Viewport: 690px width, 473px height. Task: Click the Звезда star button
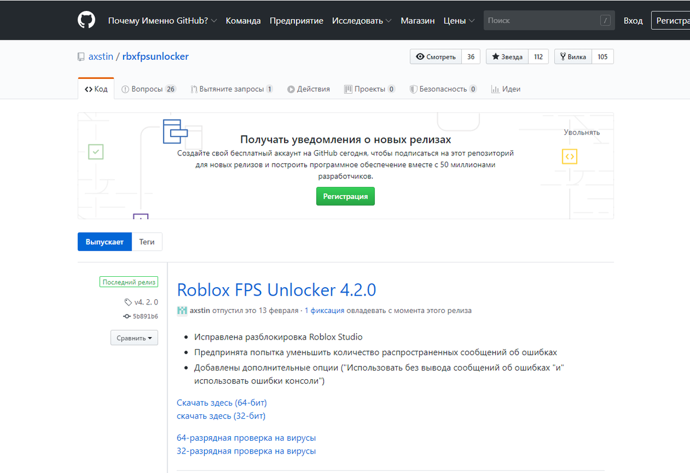click(x=507, y=56)
